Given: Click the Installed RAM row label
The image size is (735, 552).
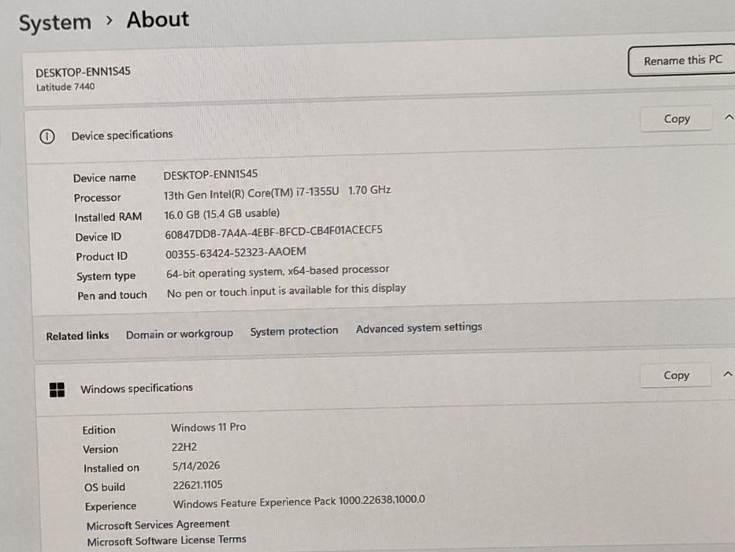Looking at the screenshot, I should pos(108,218).
